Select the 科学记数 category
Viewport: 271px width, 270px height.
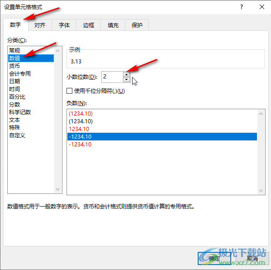[31, 112]
